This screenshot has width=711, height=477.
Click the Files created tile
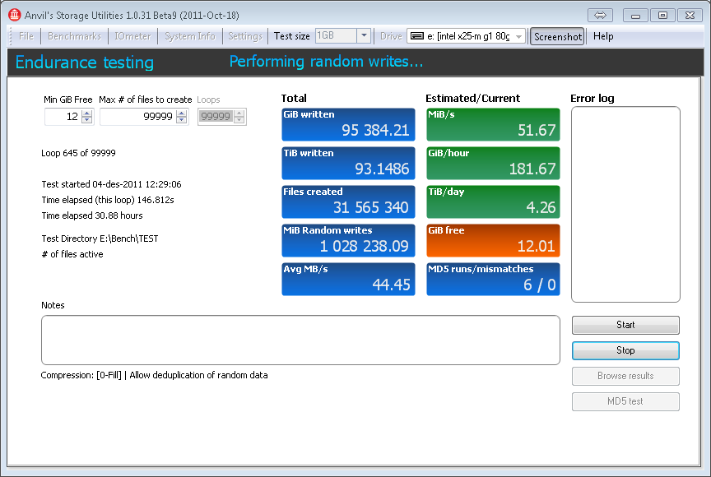point(348,201)
